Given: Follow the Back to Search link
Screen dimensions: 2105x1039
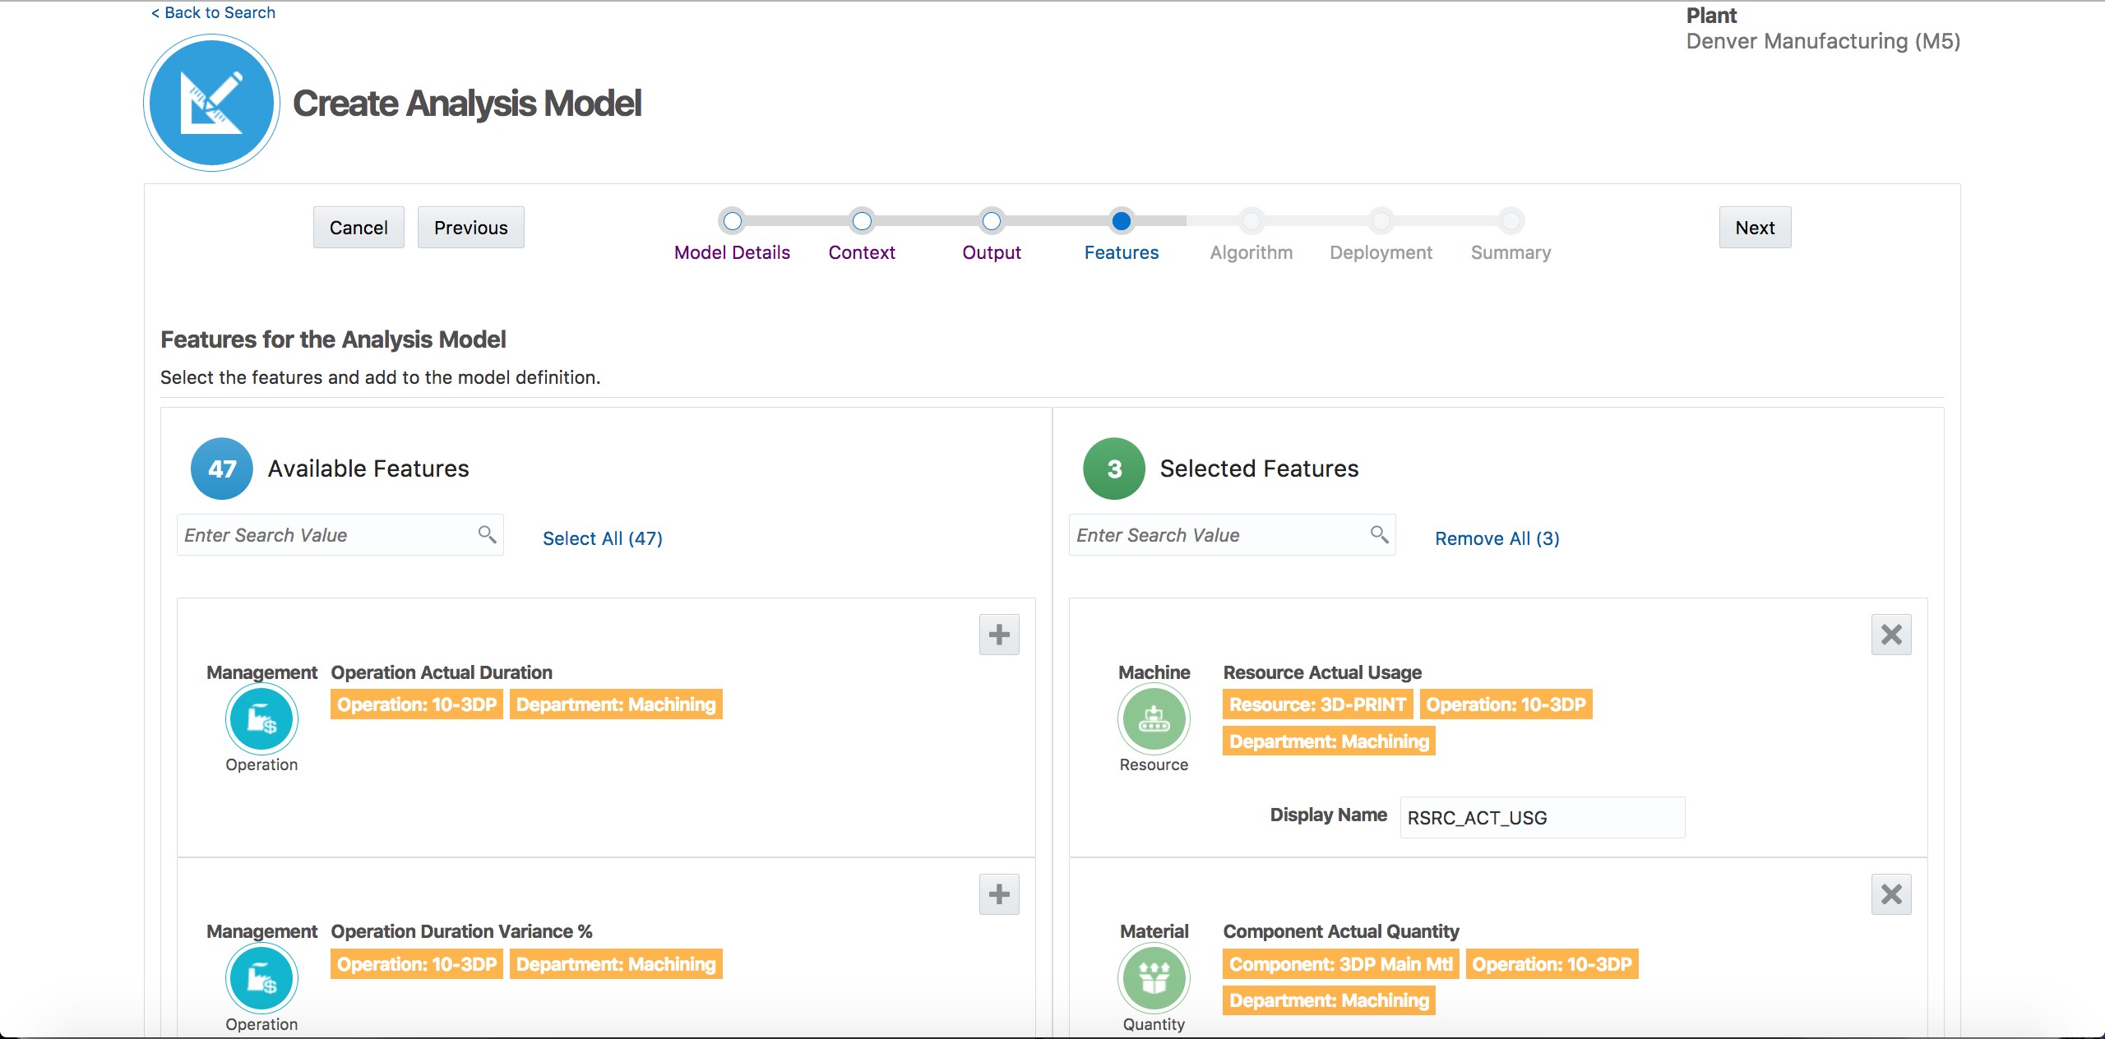Looking at the screenshot, I should pos(212,12).
